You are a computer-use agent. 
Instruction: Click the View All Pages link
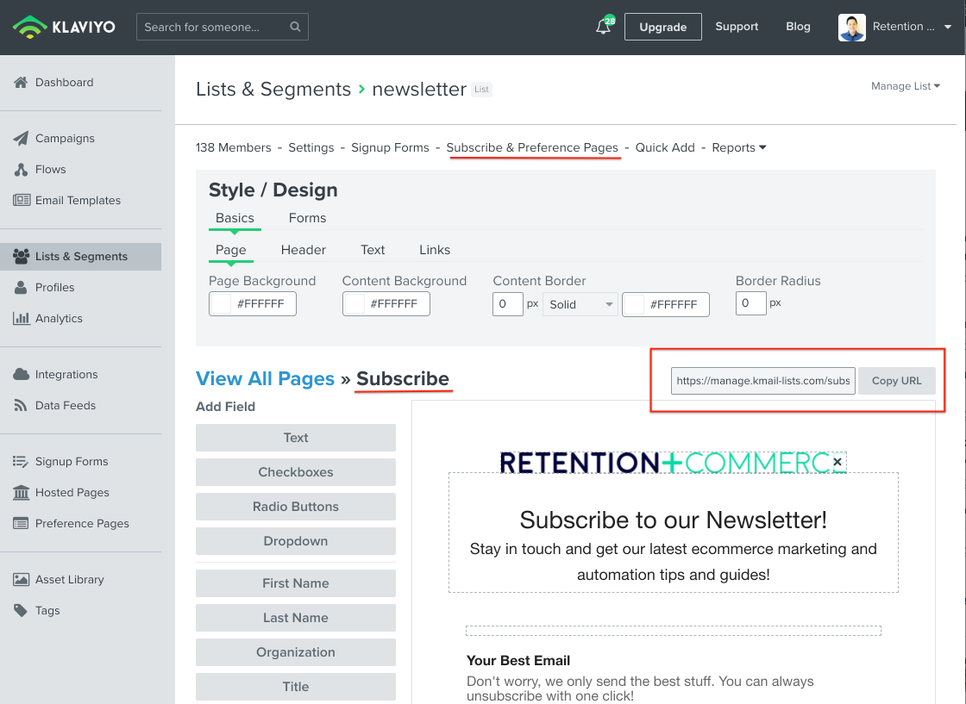[x=265, y=378]
